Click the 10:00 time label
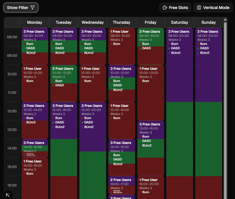 click(12, 74)
